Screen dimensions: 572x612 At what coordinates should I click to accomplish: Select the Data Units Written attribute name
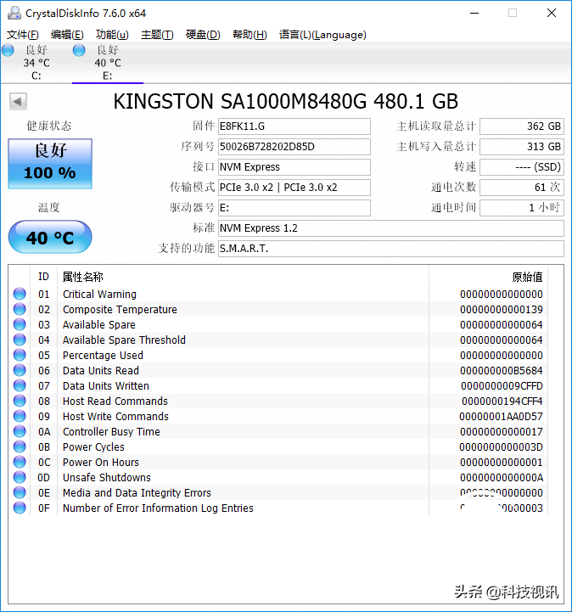tap(106, 385)
